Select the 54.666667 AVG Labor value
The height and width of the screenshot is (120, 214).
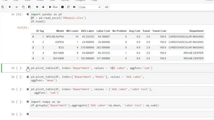pos(88,53)
